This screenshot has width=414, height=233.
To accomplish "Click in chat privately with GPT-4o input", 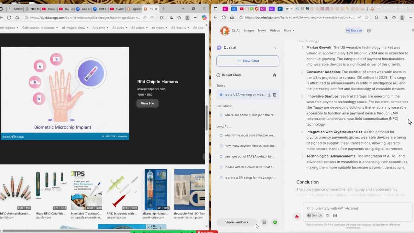I will [357, 208].
